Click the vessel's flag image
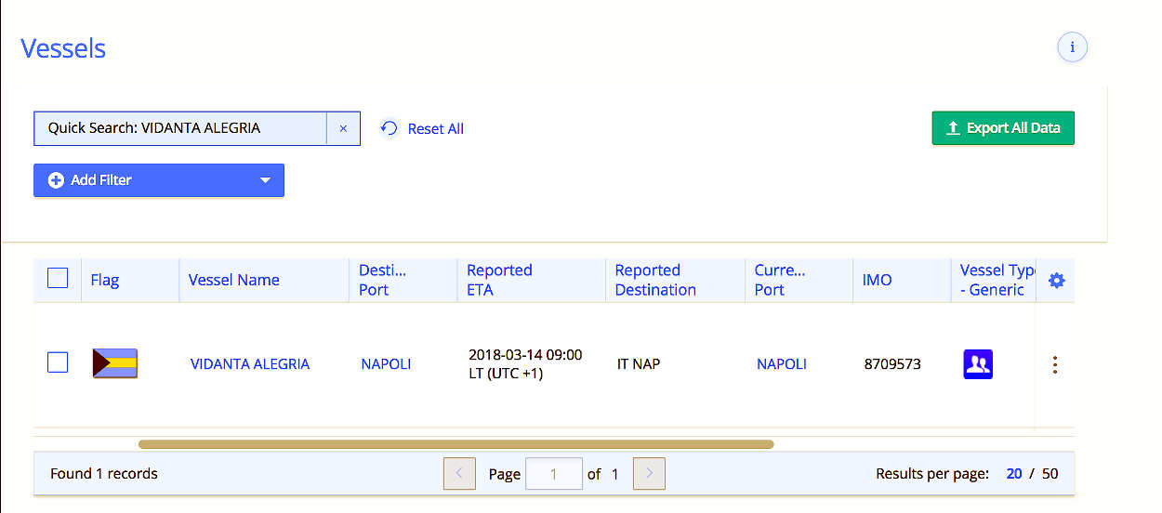 (x=114, y=363)
